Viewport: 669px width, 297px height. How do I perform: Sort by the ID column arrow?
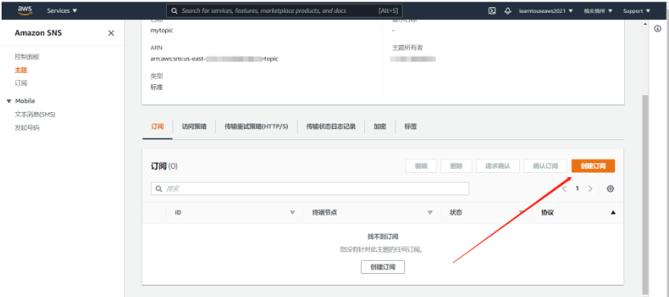(293, 212)
